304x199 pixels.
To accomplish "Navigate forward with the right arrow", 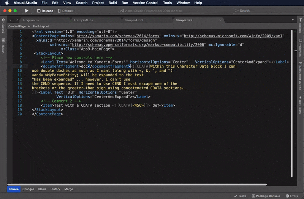I will 17,20.
